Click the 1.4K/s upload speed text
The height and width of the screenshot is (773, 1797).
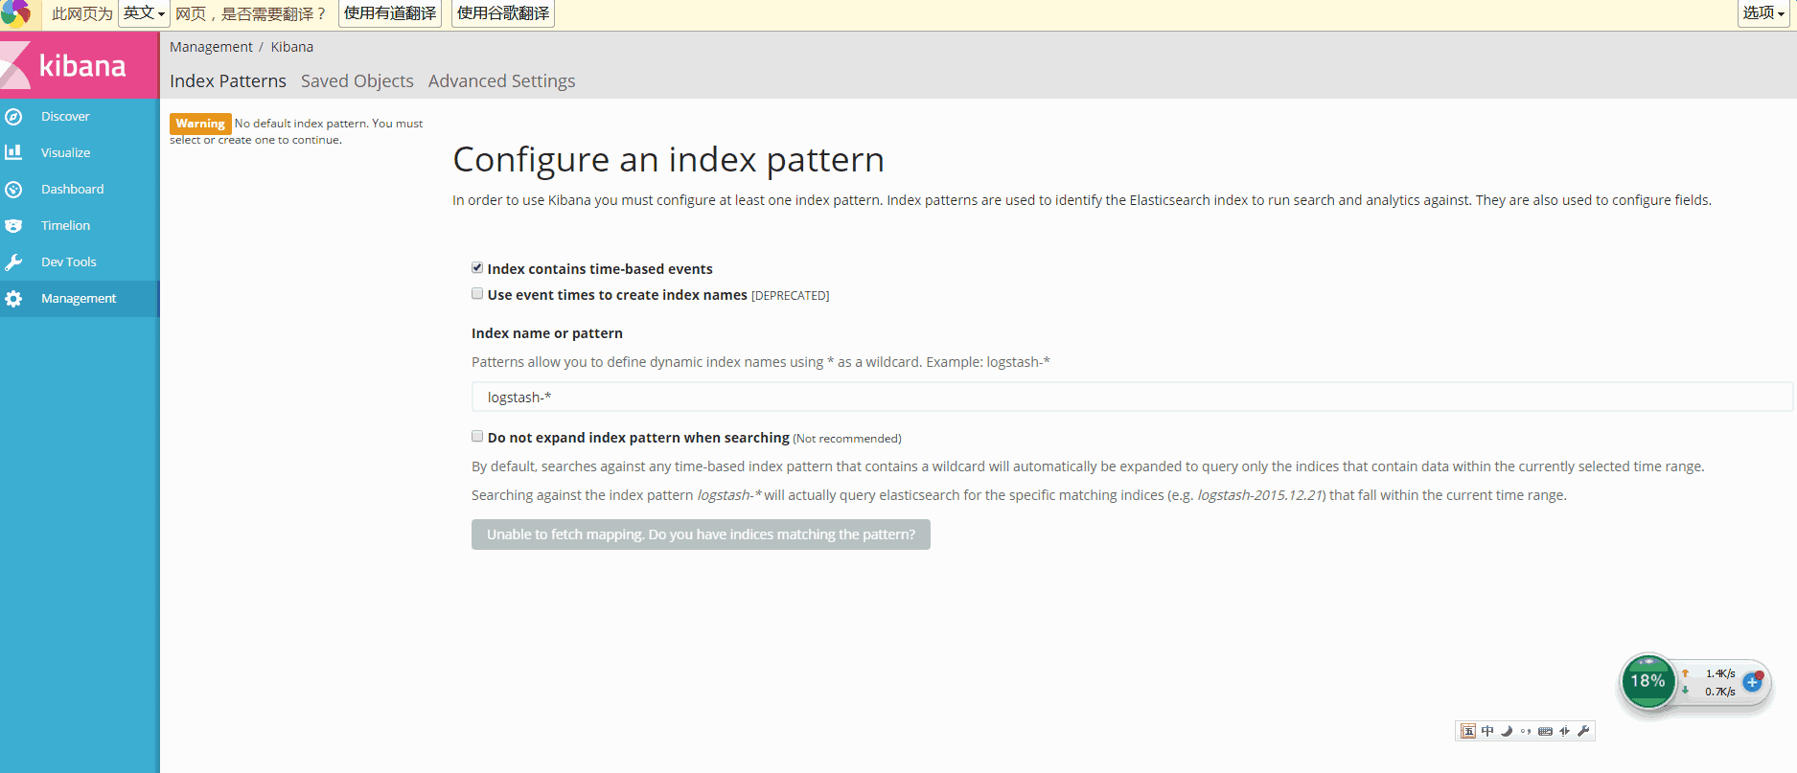click(1720, 673)
